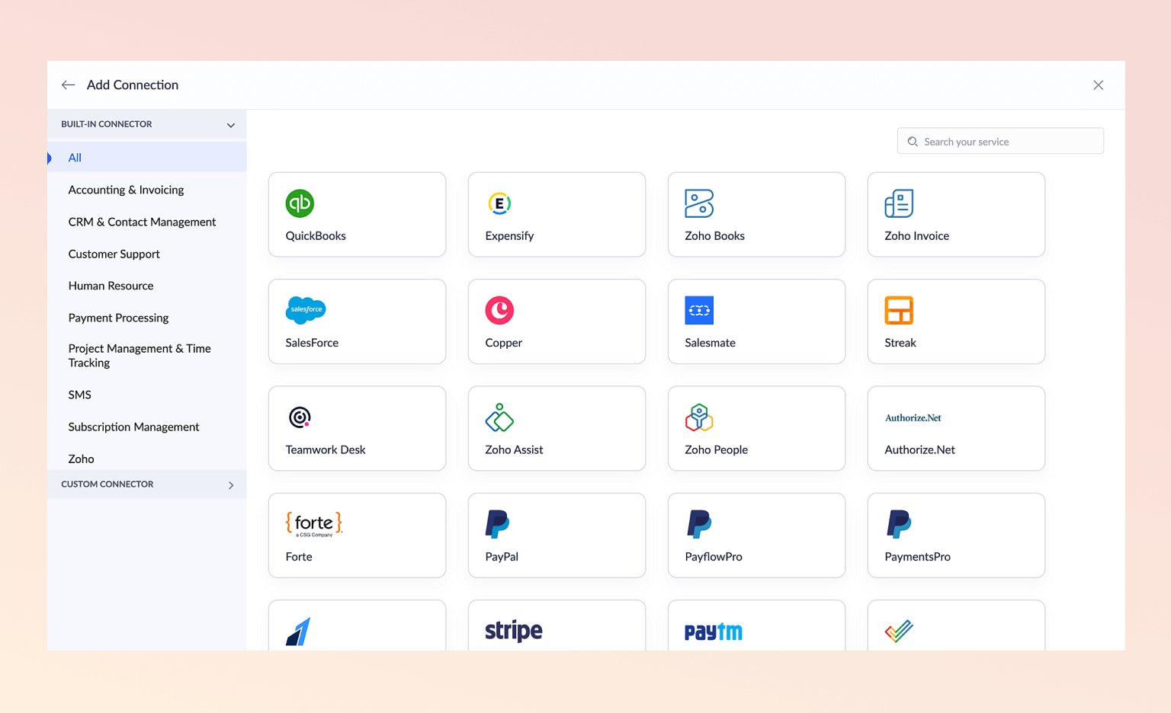Image resolution: width=1171 pixels, height=713 pixels.
Task: Click the PayPal logo icon
Action: click(x=498, y=524)
